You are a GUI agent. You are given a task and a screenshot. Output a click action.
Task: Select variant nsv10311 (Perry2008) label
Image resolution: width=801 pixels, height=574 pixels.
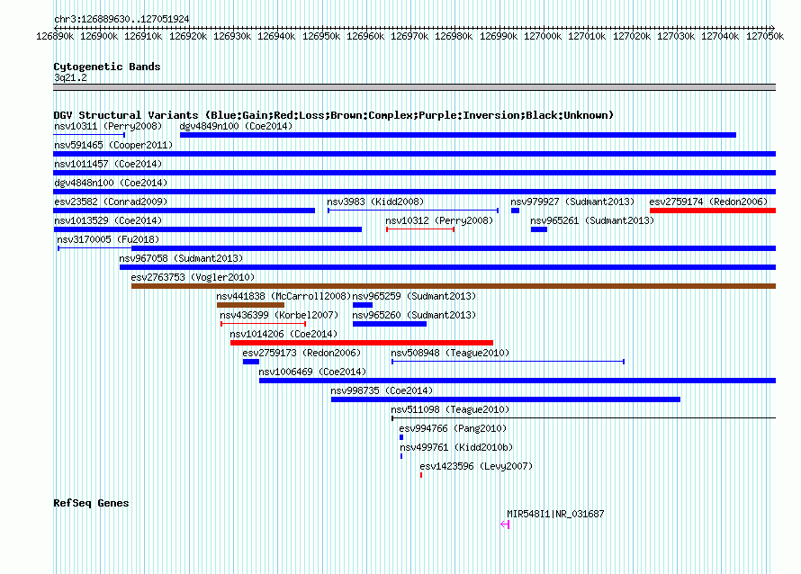108,126
